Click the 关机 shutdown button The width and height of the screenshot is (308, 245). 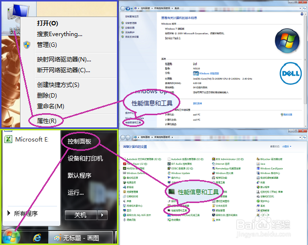81,215
